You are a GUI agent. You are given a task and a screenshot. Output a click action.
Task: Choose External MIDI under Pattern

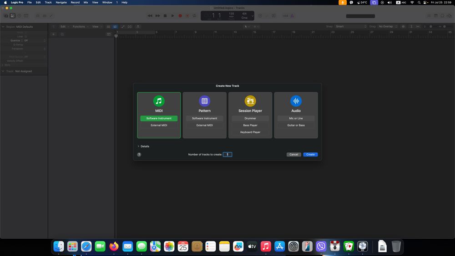pyautogui.click(x=205, y=125)
